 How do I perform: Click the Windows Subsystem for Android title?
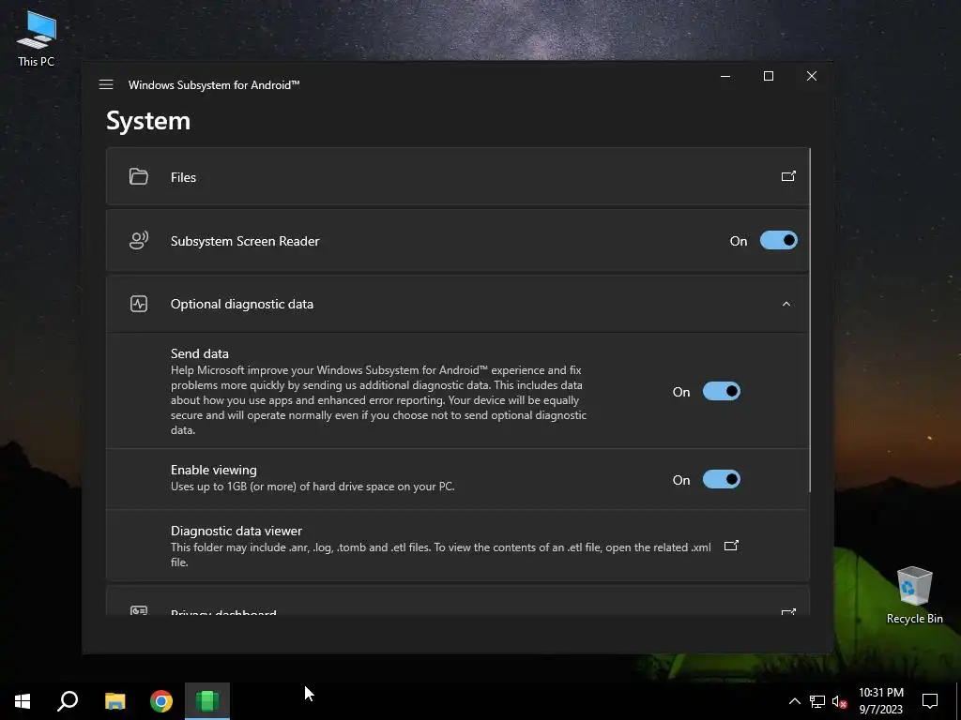214,85
